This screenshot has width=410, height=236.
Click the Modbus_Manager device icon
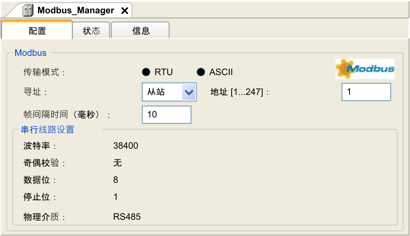click(28, 11)
